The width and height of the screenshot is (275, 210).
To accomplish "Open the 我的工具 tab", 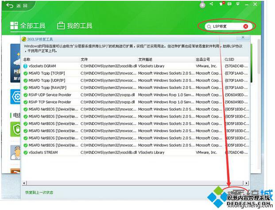I will [x=75, y=26].
